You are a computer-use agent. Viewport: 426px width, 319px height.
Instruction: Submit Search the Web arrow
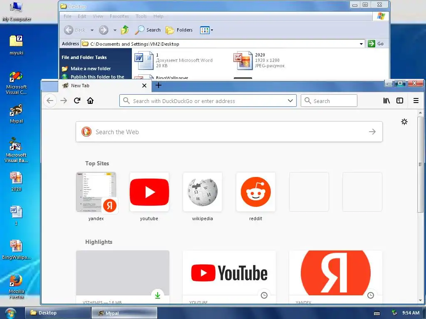372,132
